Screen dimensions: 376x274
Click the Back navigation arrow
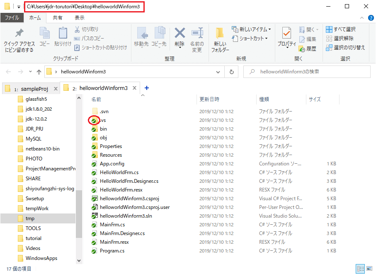[8, 72]
